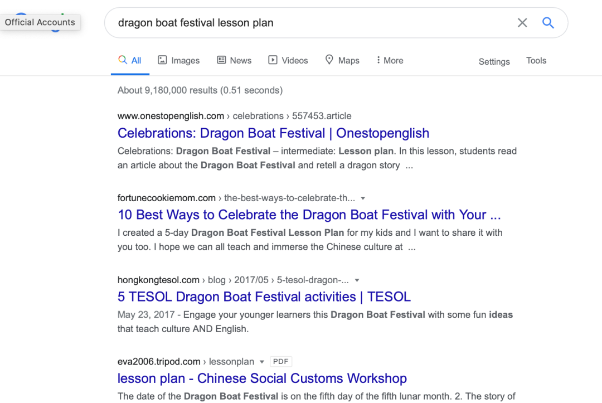Select the All results tab
This screenshot has height=403, width=602.
pos(130,60)
